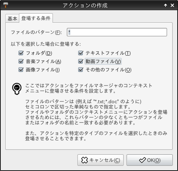
Task: Click the 以下を選択した場合に登場する: label
Action: (46, 44)
